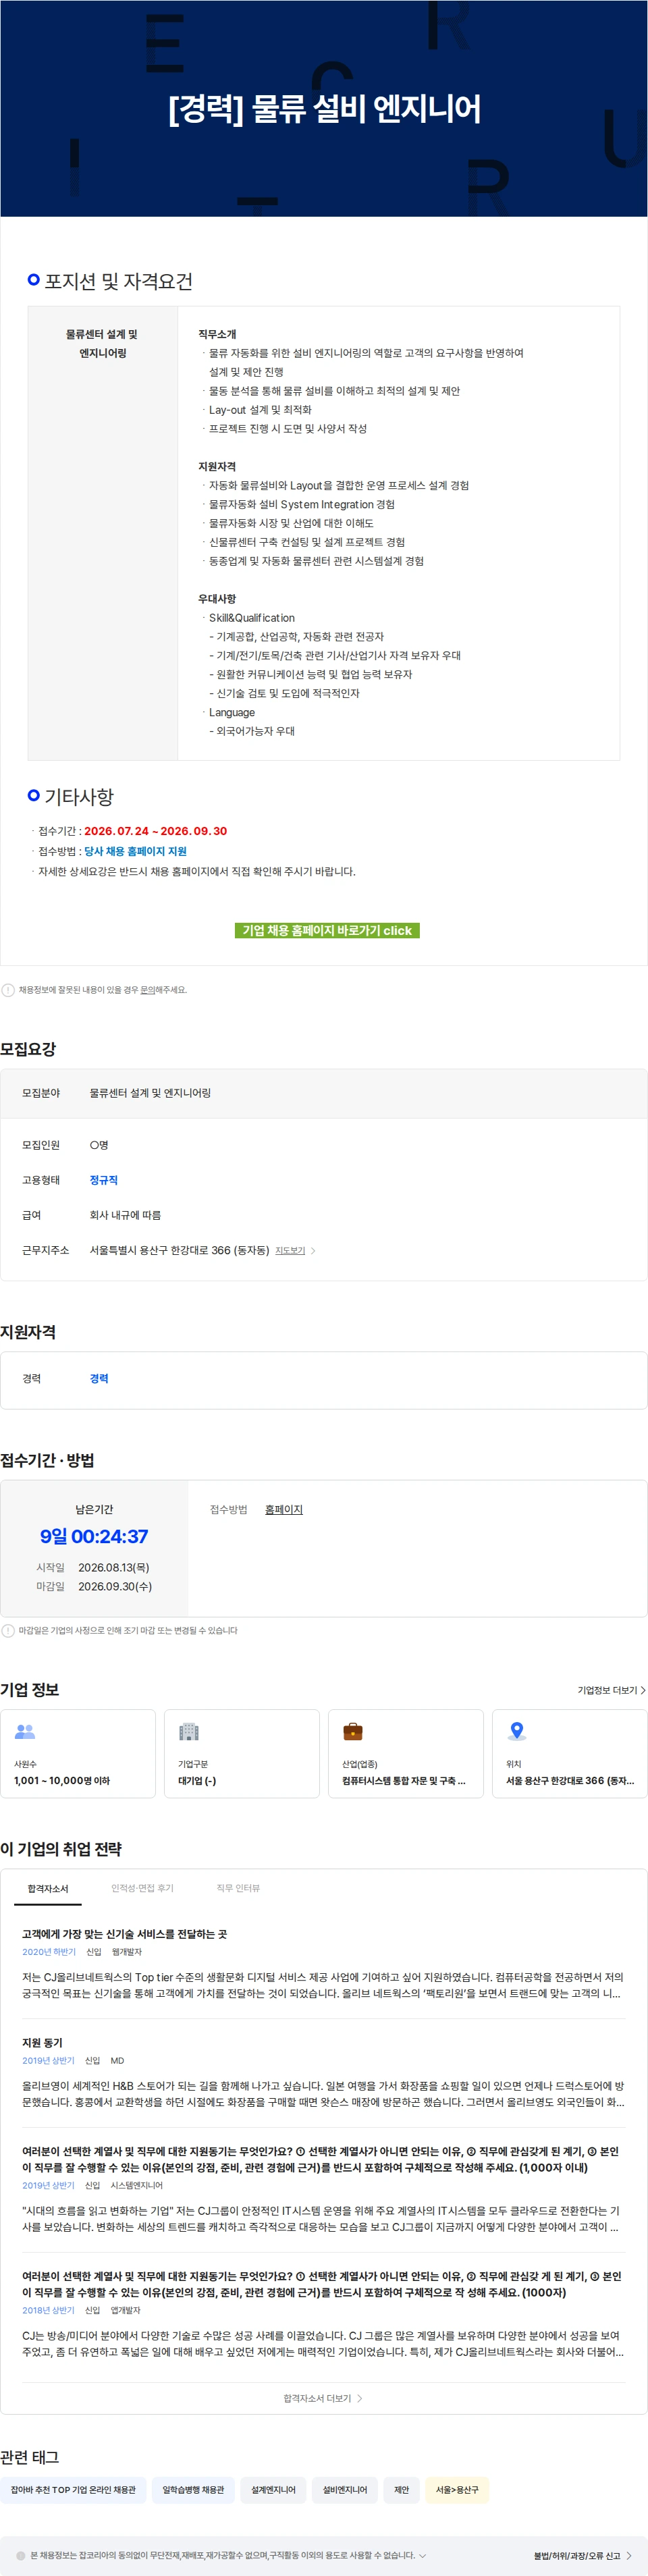Screen dimensions: 648x2576
Task: Click the arrow after 불법/허위/과장/오류 신고
Action: pos(629,2555)
